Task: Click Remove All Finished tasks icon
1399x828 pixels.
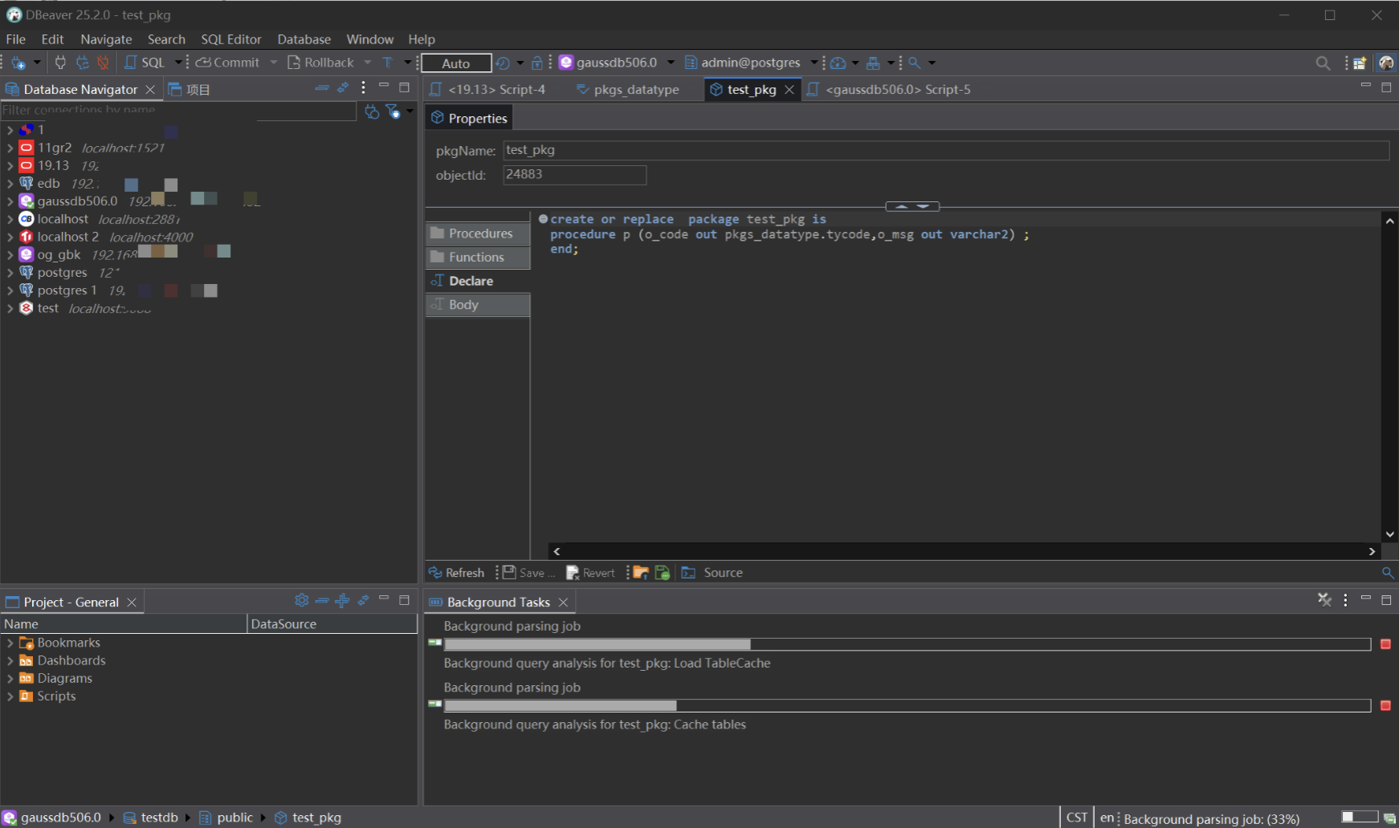Action: click(1324, 600)
